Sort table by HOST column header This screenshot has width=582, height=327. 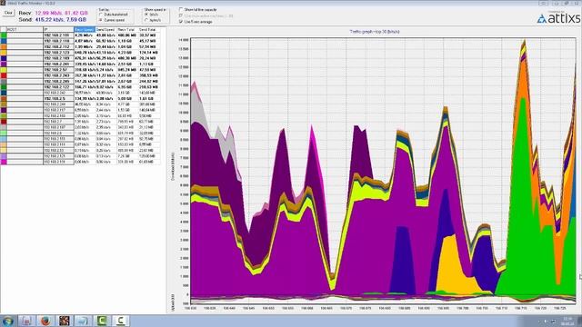pos(25,29)
